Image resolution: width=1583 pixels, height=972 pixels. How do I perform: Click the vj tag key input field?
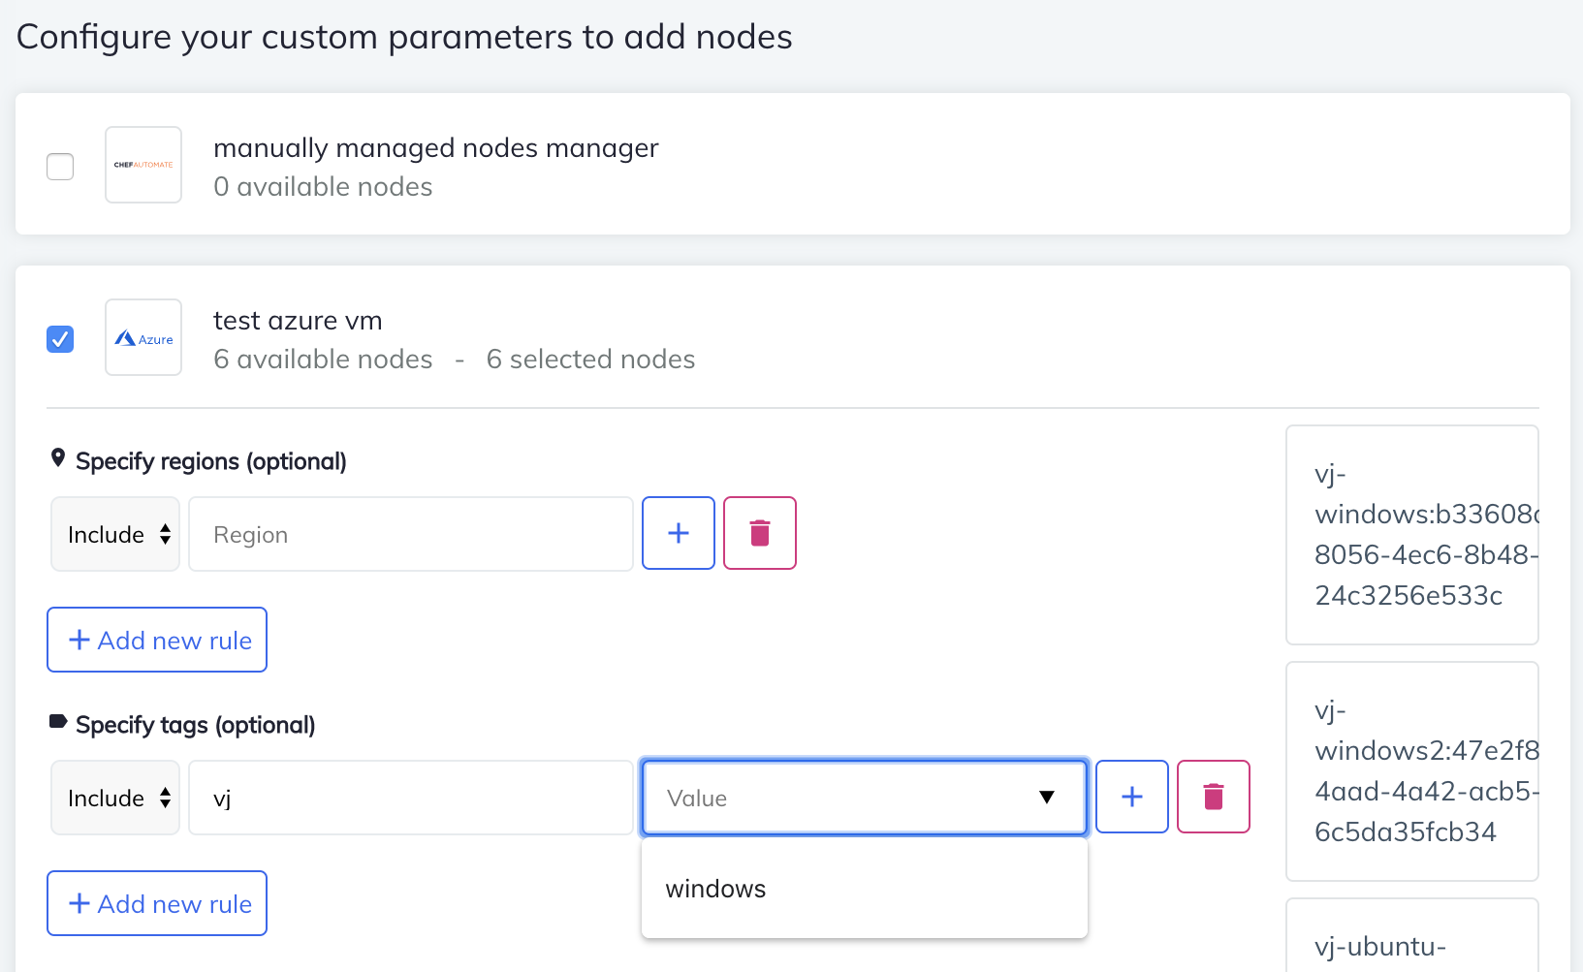pyautogui.click(x=410, y=797)
